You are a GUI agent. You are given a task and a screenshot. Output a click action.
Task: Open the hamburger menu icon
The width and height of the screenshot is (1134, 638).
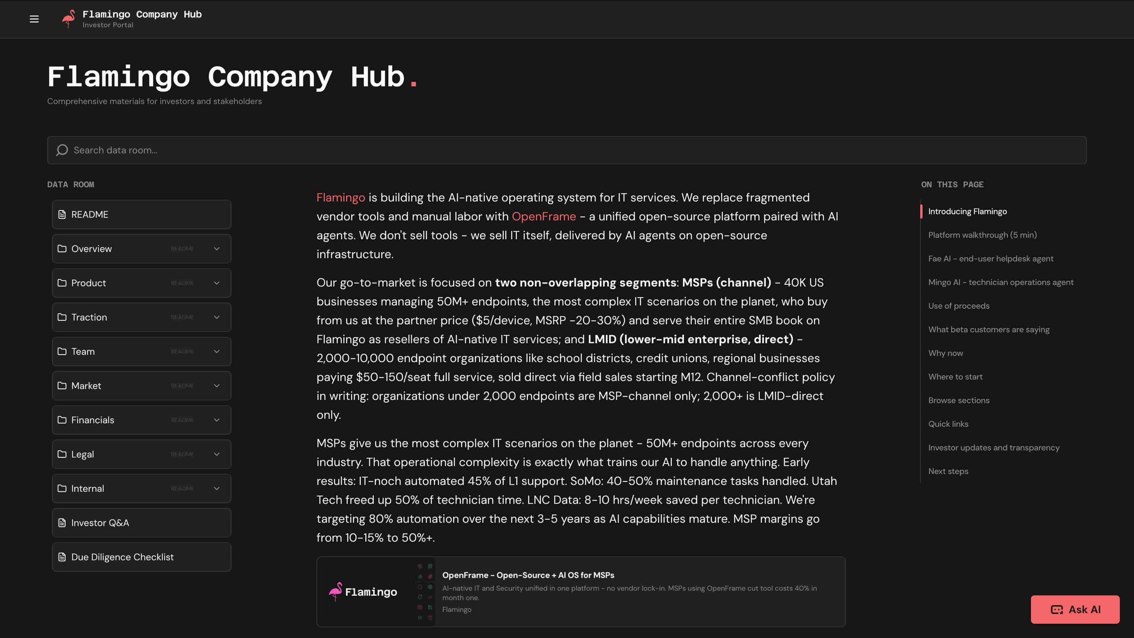coord(34,19)
